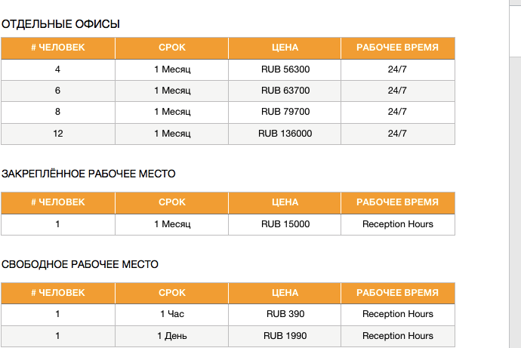Select the RUB 63700 price cell
Image resolution: width=521 pixels, height=348 pixels.
point(285,91)
